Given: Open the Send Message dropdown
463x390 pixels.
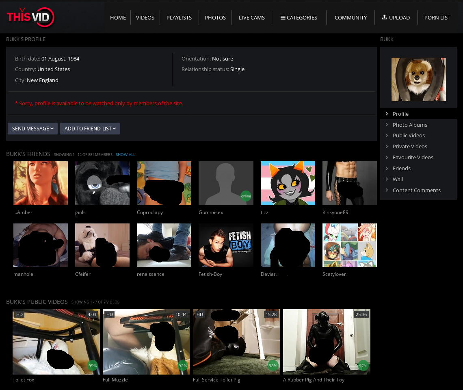Looking at the screenshot, I should (32, 128).
